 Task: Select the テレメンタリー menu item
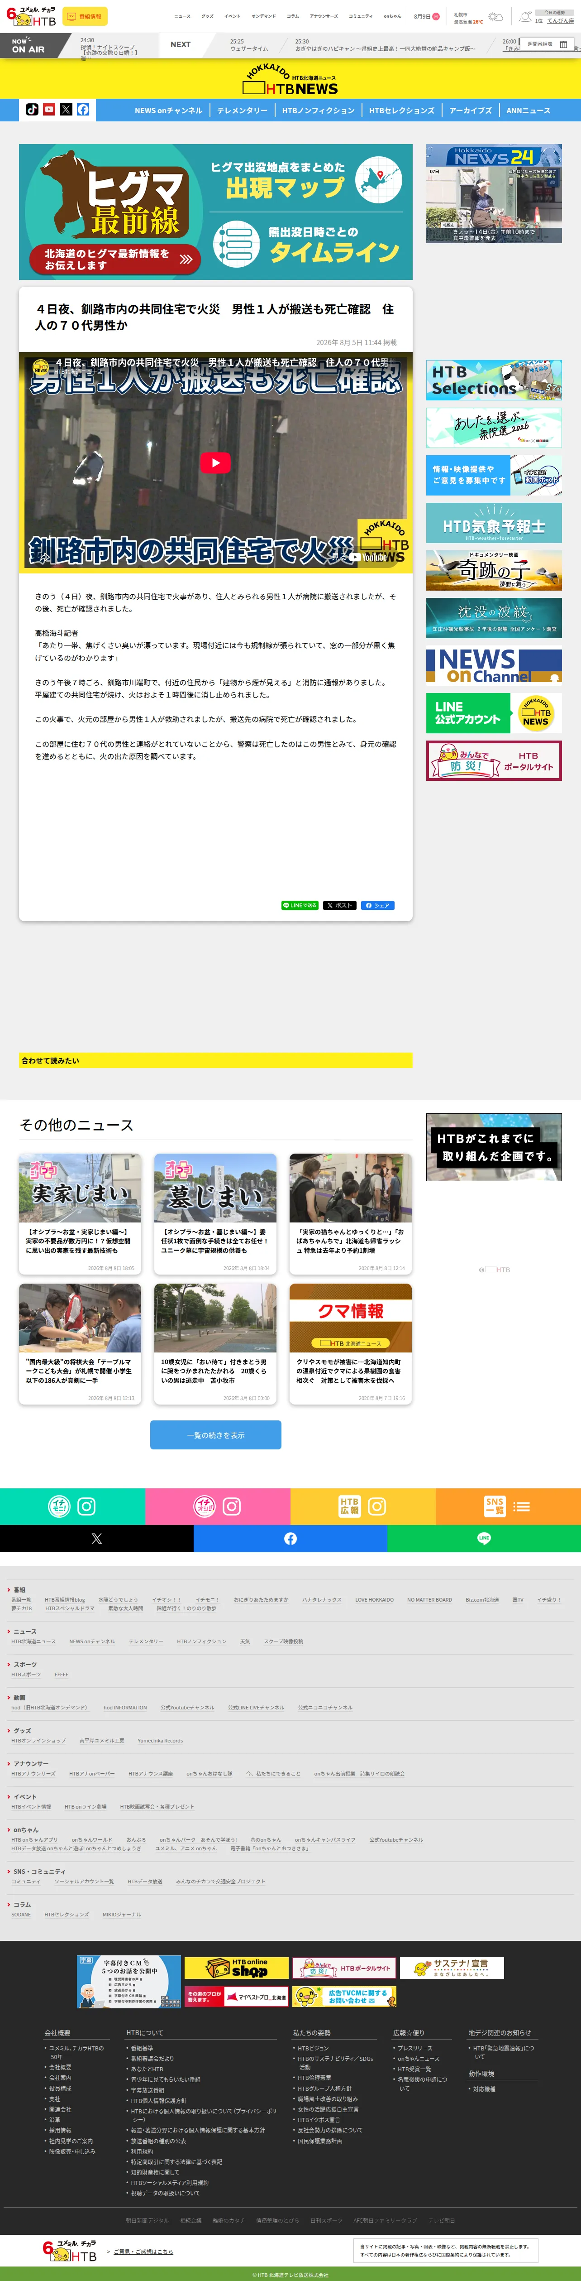(242, 111)
